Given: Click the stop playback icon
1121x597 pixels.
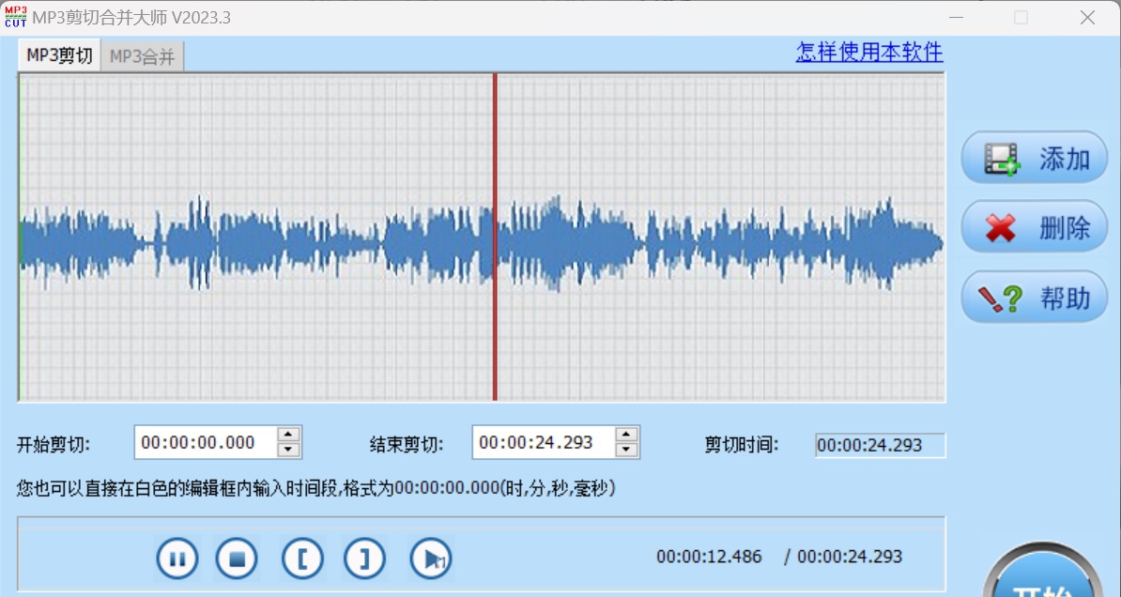Looking at the screenshot, I should (x=237, y=558).
